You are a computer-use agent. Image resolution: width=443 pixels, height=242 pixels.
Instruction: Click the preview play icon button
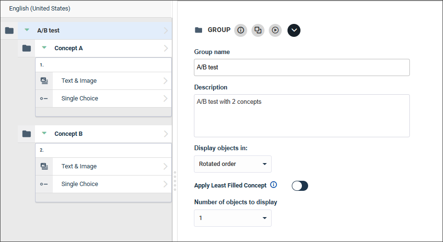(275, 30)
